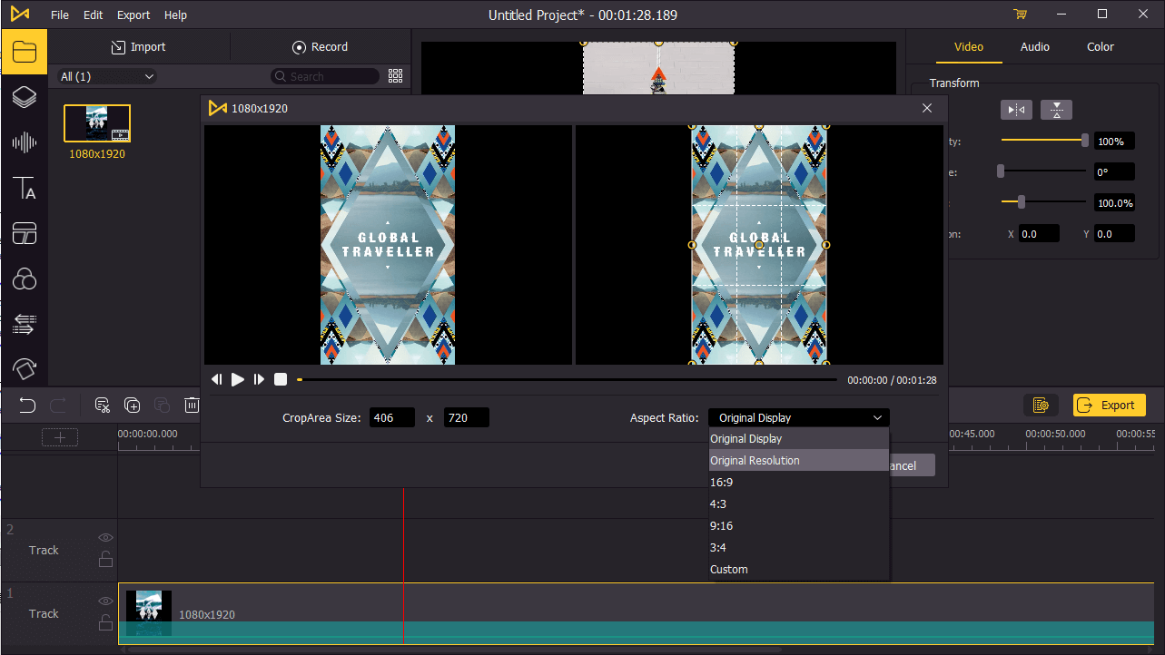Click the partially hidden Cancel button
This screenshot has height=655, width=1165.
913,465
